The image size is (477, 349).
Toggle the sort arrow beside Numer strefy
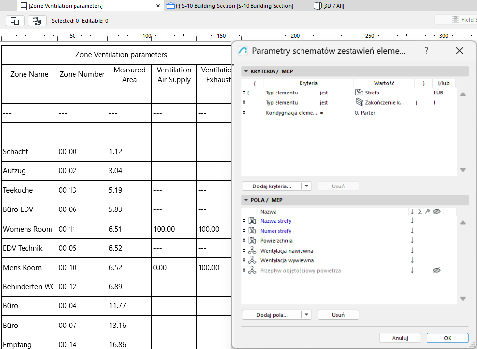tap(412, 231)
